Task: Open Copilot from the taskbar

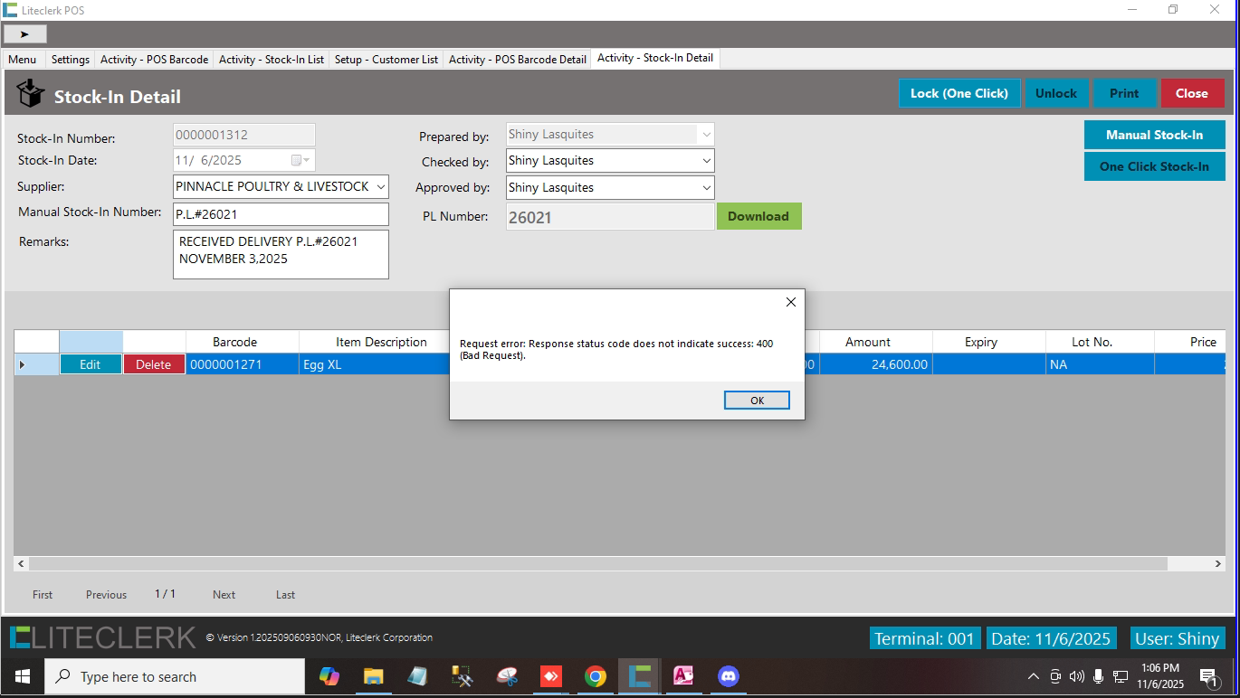Action: pyautogui.click(x=329, y=676)
